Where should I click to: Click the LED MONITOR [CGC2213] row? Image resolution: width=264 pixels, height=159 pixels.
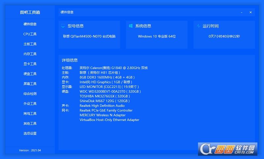[x=109, y=87]
